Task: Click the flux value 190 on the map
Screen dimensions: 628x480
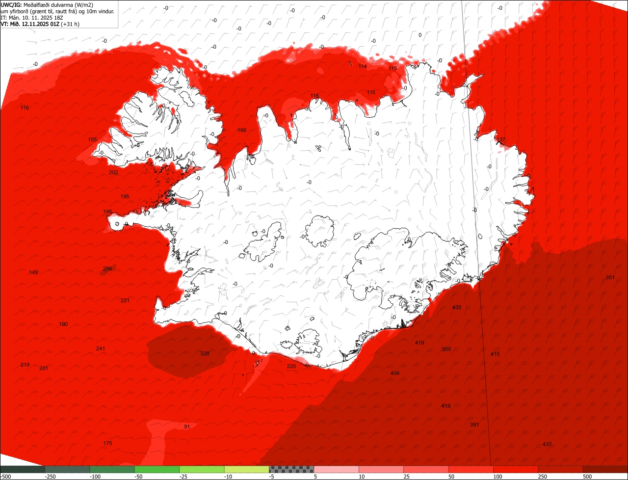Action: tap(63, 324)
